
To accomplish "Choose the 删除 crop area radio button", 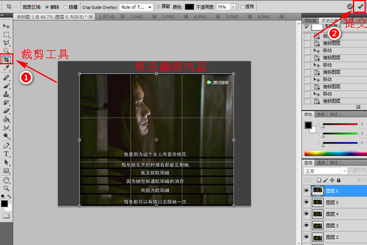I will point(47,7).
